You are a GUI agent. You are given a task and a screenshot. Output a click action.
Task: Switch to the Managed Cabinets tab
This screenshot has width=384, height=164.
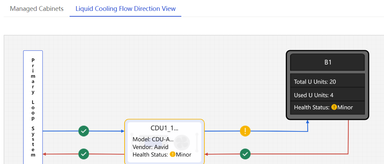click(37, 9)
